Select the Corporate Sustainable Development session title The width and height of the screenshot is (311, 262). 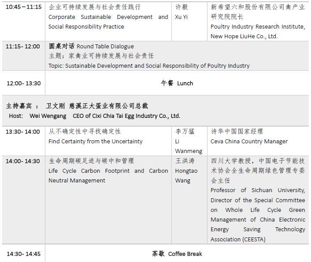108,22
